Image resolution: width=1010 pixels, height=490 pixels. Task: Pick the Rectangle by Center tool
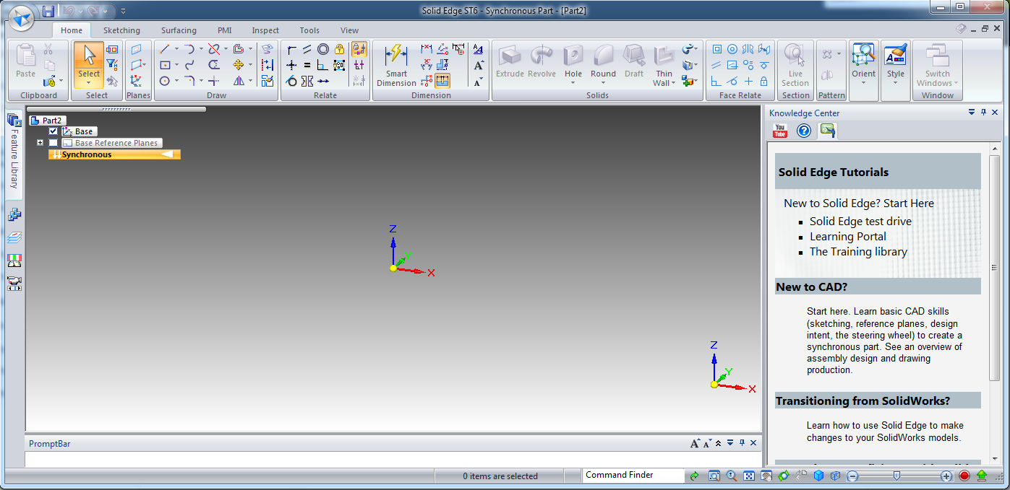click(x=165, y=65)
